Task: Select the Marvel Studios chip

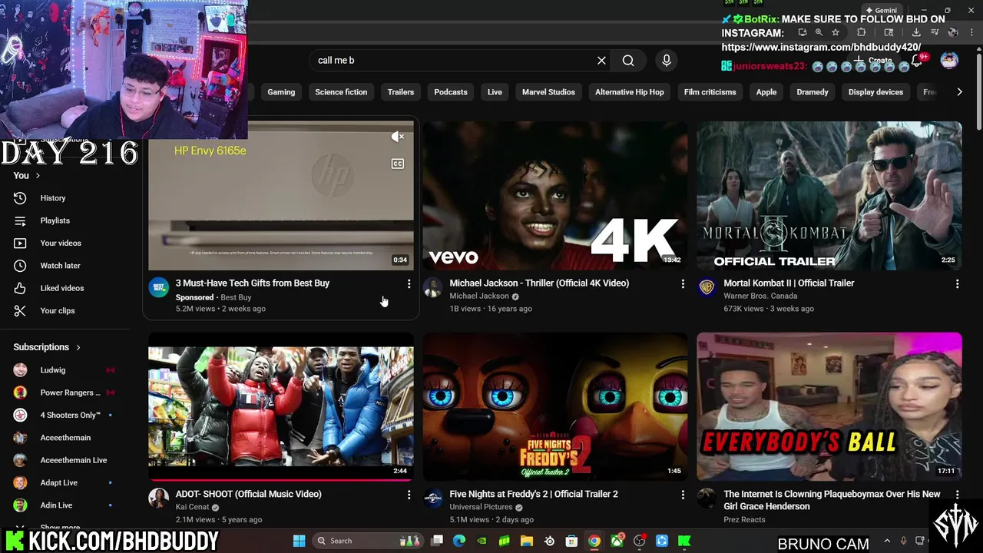Action: pos(548,92)
